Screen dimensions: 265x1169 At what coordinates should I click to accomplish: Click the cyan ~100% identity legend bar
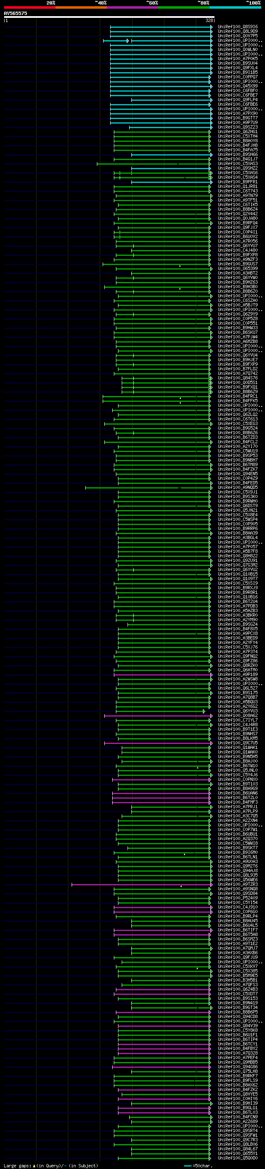pyautogui.click(x=236, y=7)
